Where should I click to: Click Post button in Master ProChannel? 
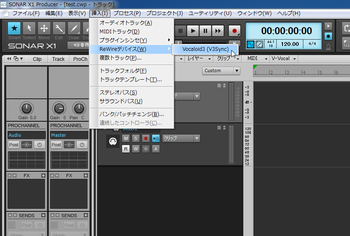pos(56,145)
